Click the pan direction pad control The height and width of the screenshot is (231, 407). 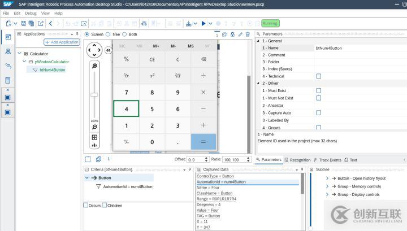coord(94,50)
